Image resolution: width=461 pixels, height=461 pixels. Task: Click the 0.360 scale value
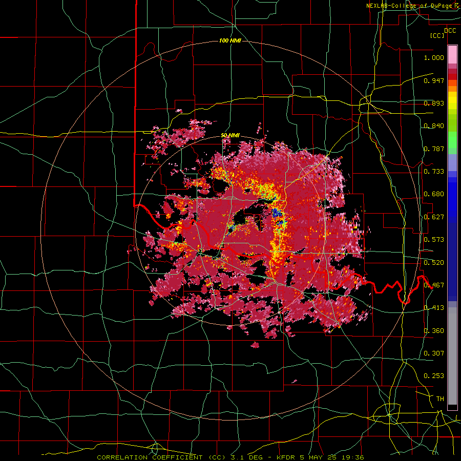434,331
